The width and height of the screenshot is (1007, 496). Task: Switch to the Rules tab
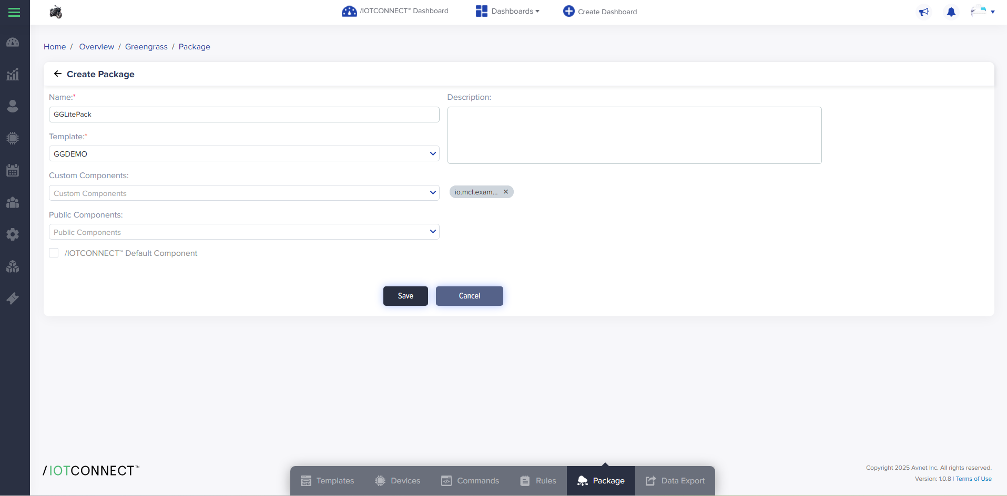[x=538, y=481]
